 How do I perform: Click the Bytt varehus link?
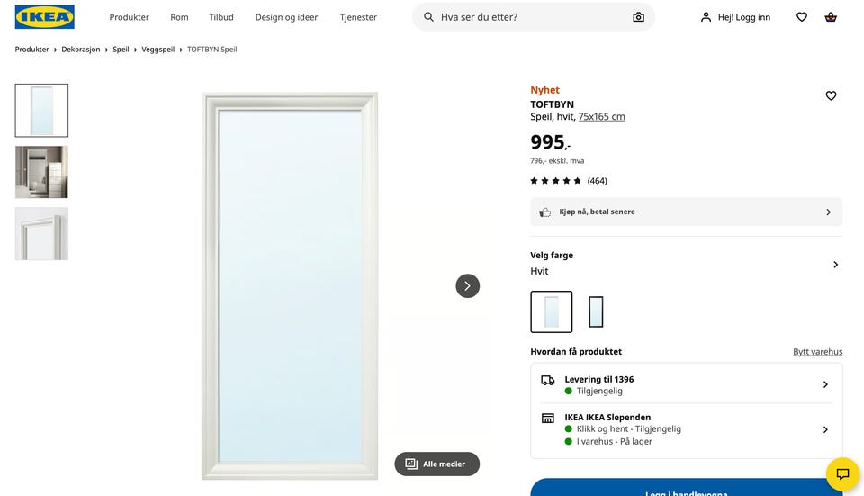click(x=818, y=352)
